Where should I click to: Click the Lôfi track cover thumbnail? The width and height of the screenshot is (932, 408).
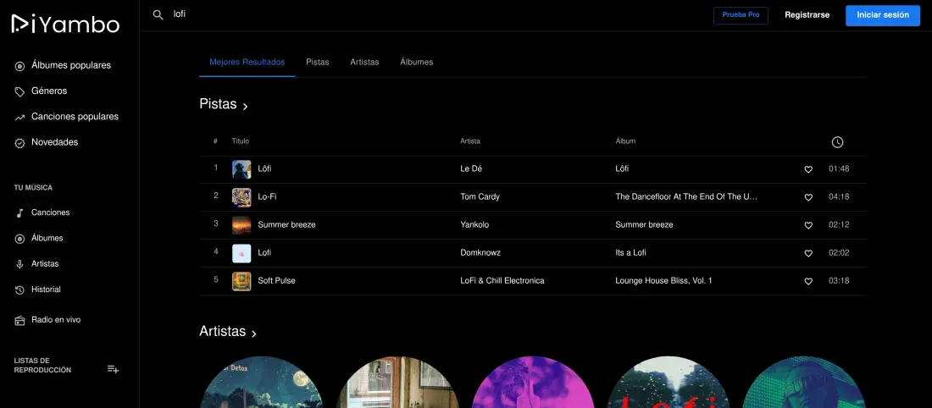[x=241, y=169]
